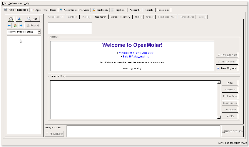Click inside the Today's Notes text field
Screen dimensions: 249x147
143,131
